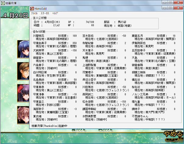Click the 川壁桃花 character entry
184x144 pixels.
(40, 36)
